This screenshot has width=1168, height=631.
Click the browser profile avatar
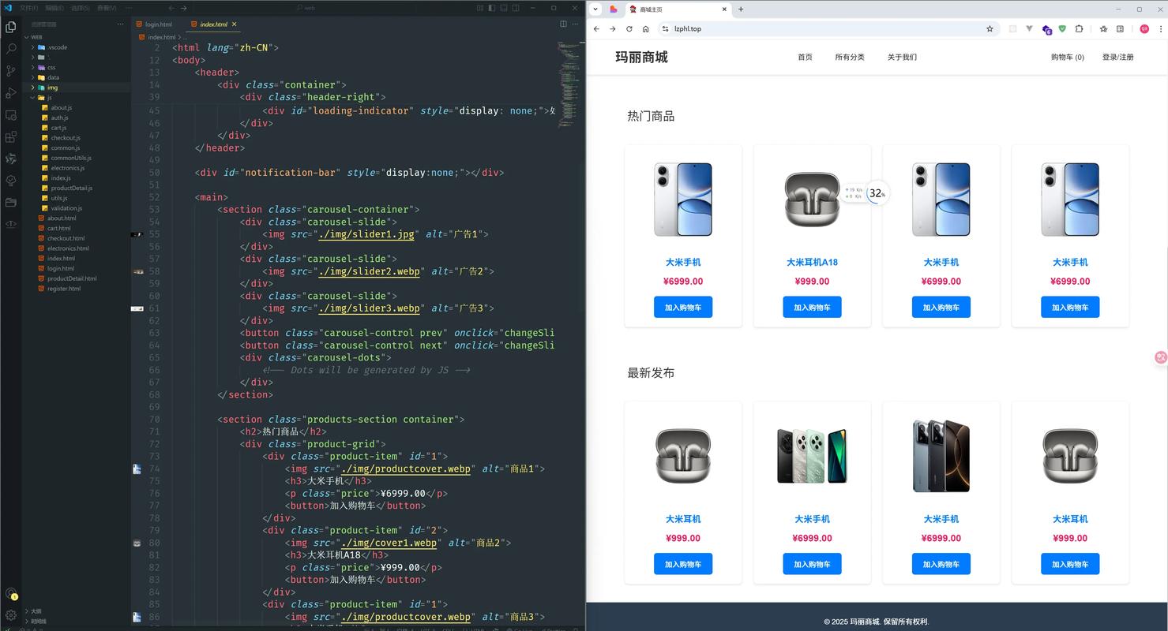coord(1144,28)
